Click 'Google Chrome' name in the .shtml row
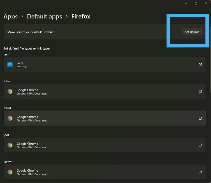 (27, 170)
